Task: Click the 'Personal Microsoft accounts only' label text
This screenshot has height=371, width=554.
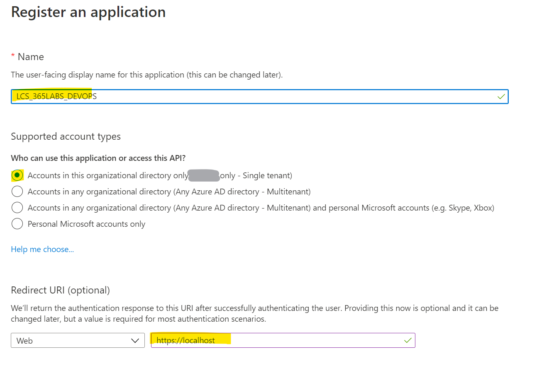Action: [86, 224]
